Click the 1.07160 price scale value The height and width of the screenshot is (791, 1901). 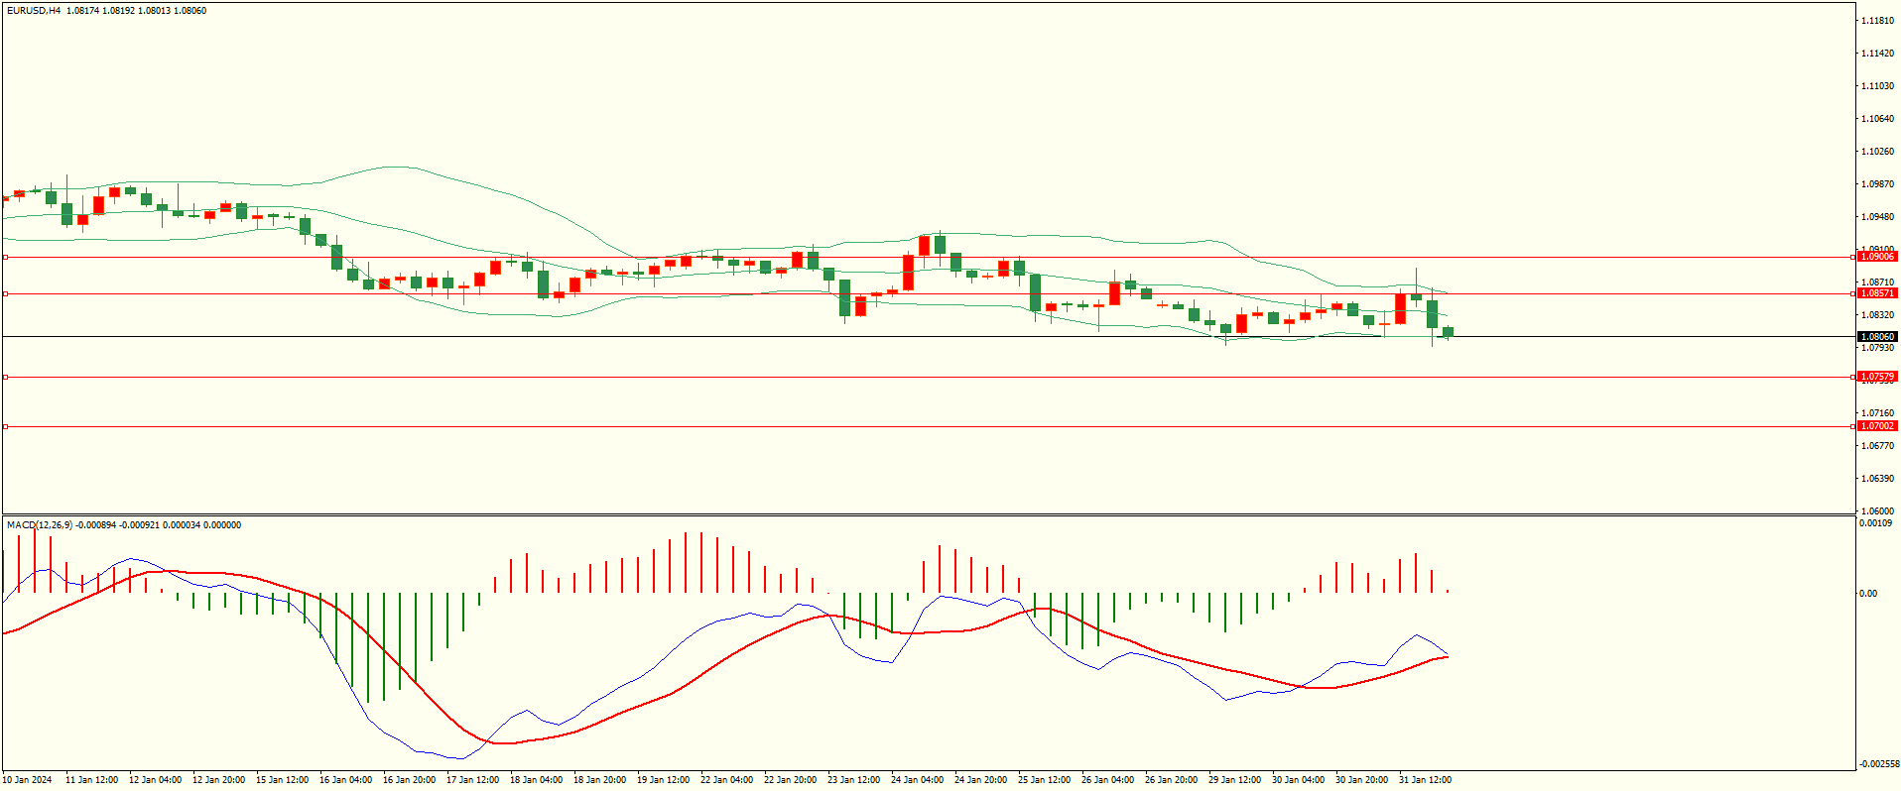coord(1877,413)
